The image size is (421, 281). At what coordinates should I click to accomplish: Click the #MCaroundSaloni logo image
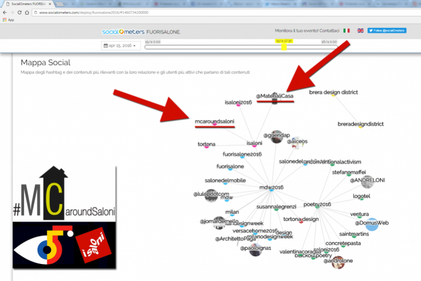(x=64, y=194)
